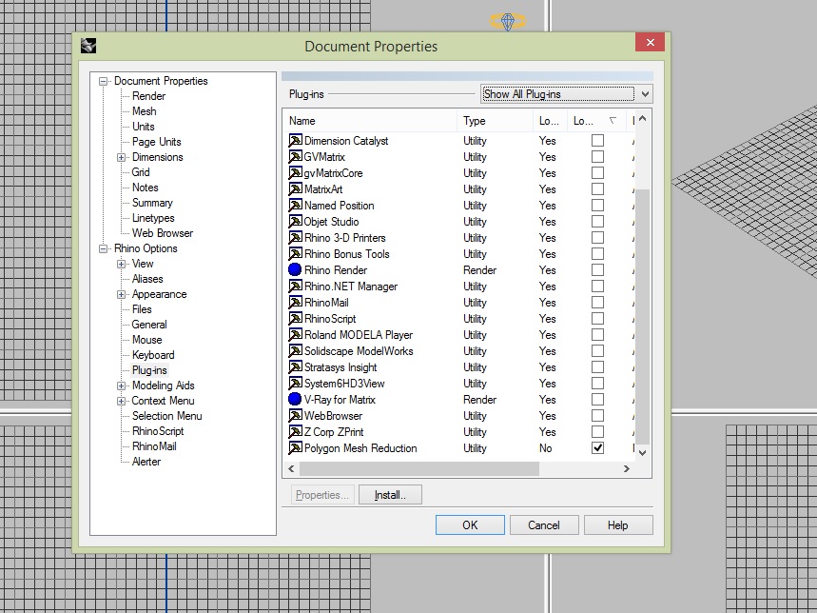Click the Dimension Catalyst plug-in icon

(x=296, y=141)
